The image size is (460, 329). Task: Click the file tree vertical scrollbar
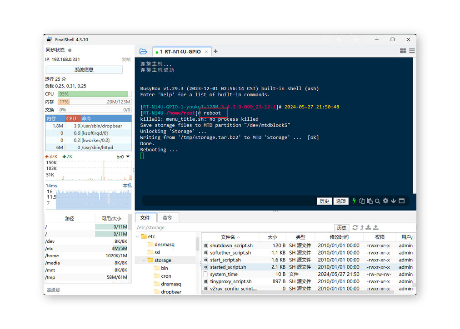(x=197, y=244)
